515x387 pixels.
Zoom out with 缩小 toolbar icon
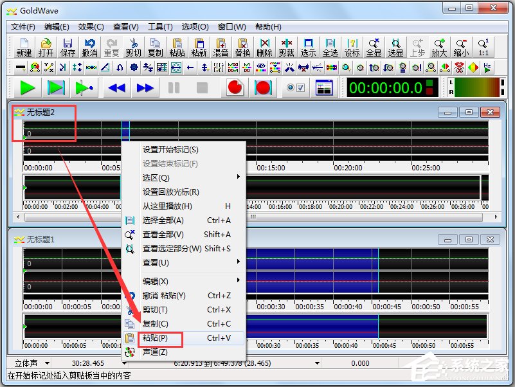pos(461,48)
